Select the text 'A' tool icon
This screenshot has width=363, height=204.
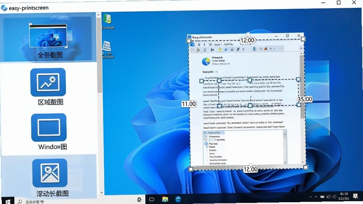coord(261,49)
